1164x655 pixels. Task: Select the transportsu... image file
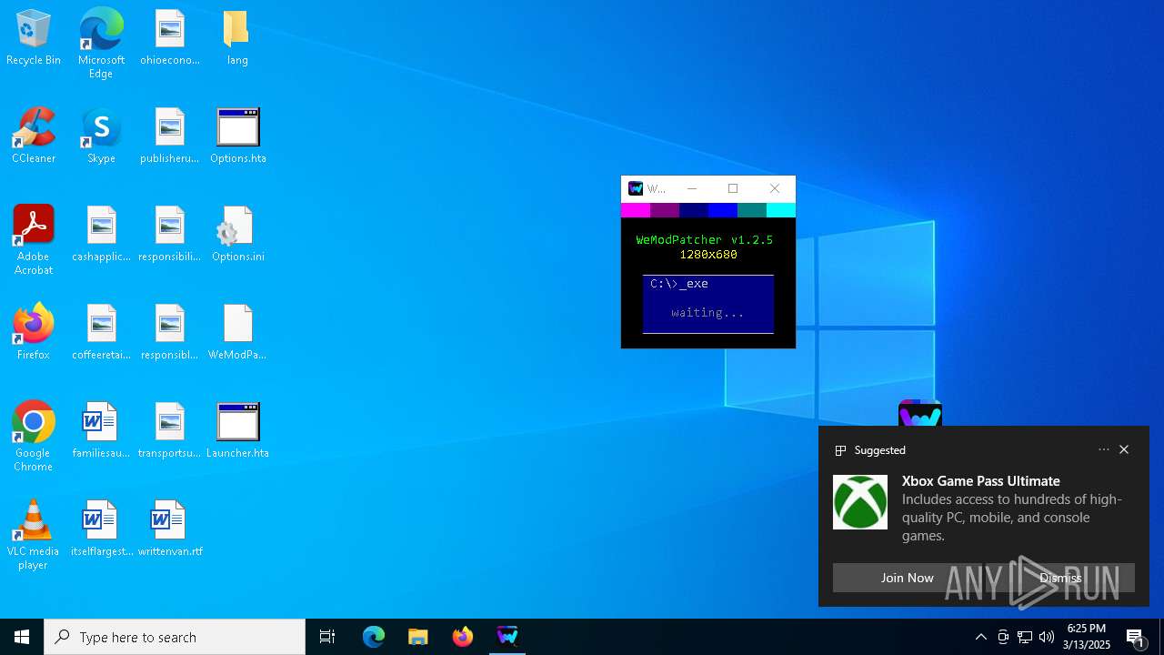pos(170,430)
